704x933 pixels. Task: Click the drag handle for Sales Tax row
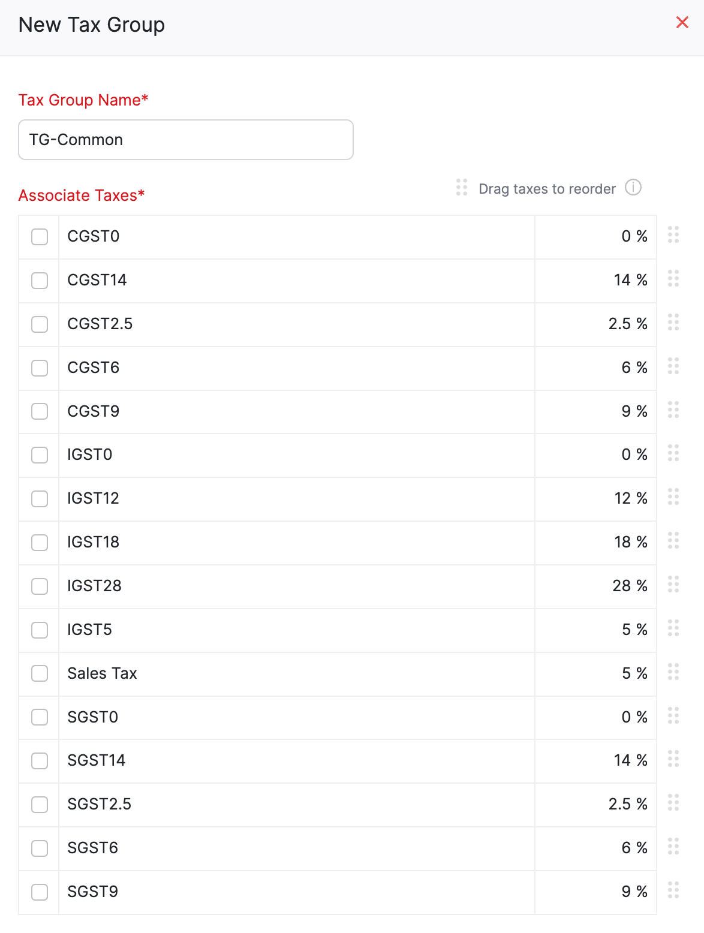(x=673, y=672)
